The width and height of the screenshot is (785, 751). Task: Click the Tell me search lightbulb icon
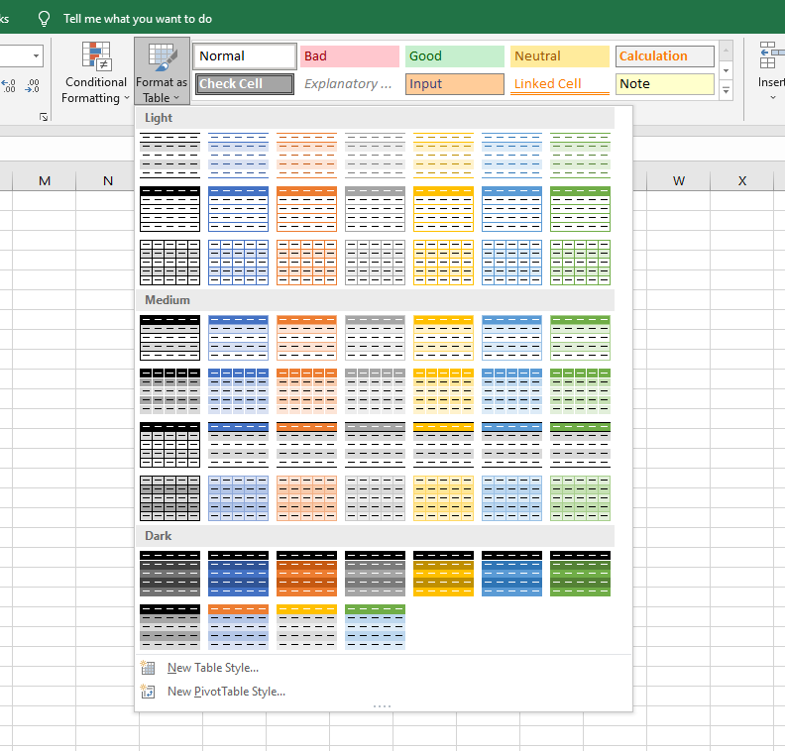click(x=44, y=19)
